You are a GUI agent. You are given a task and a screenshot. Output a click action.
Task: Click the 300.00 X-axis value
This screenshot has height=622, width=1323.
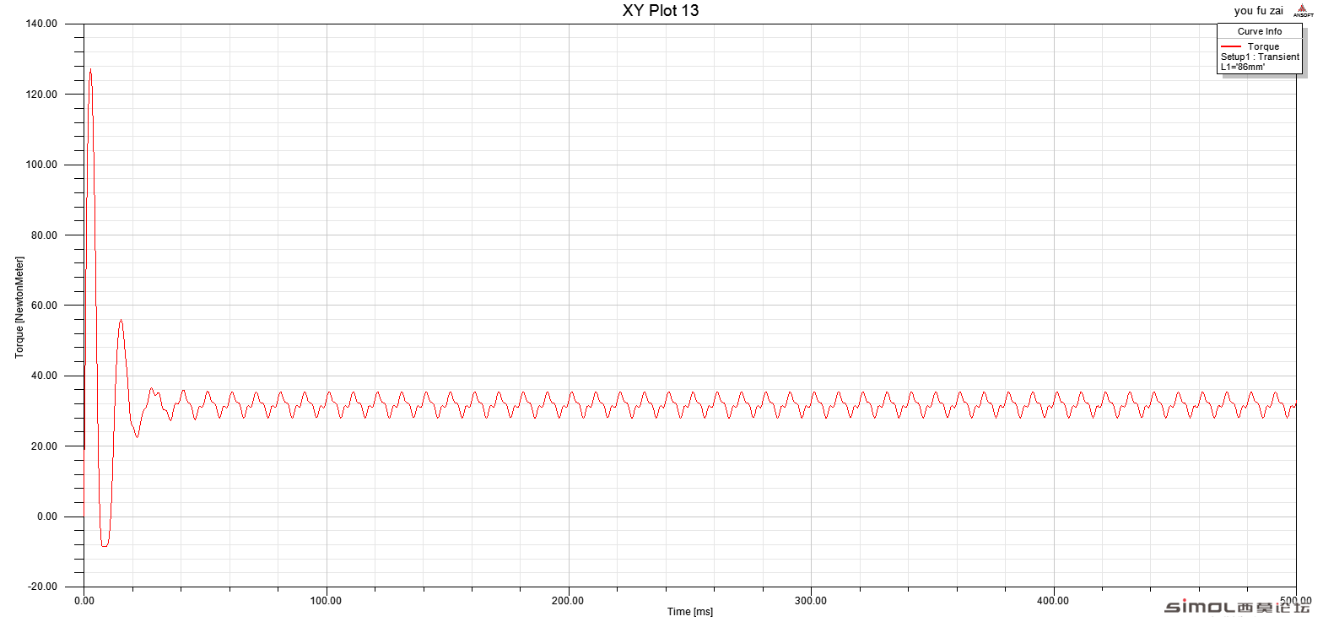click(x=810, y=601)
